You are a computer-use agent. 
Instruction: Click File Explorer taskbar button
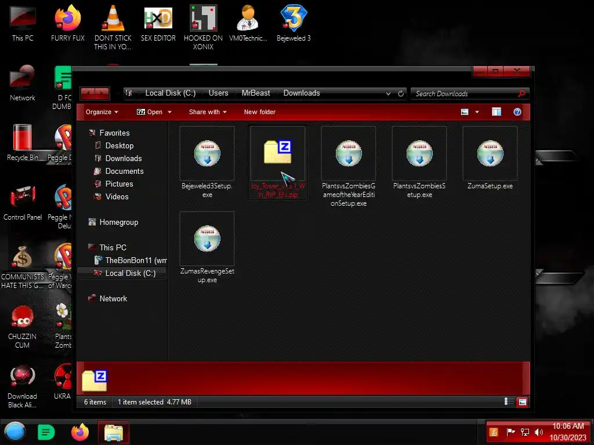point(114,432)
